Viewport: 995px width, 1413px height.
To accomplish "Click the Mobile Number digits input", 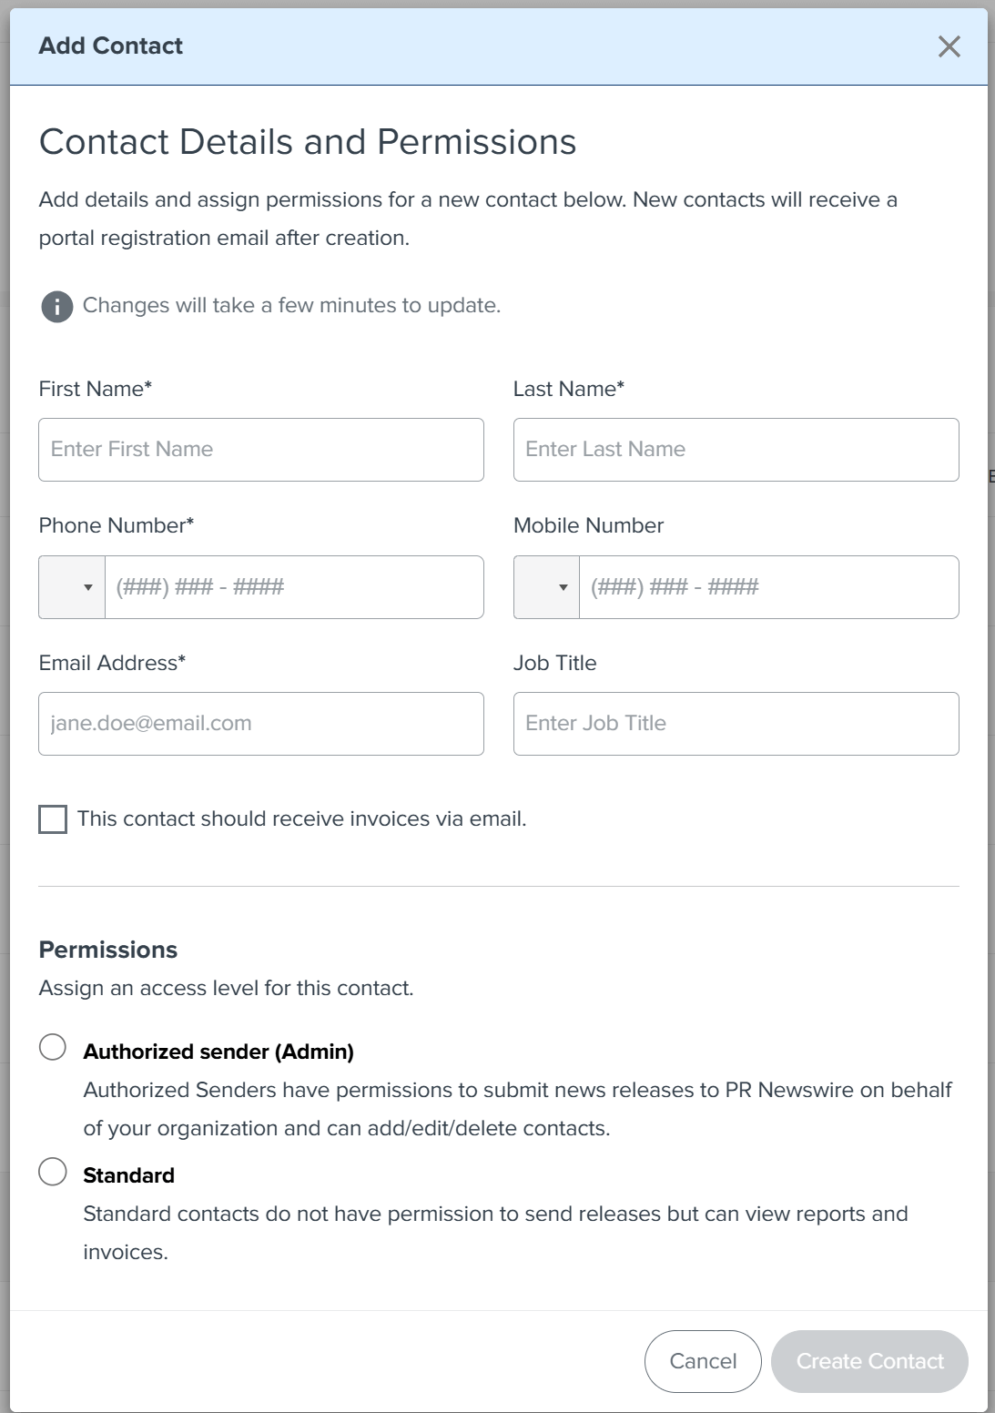I will coord(768,587).
